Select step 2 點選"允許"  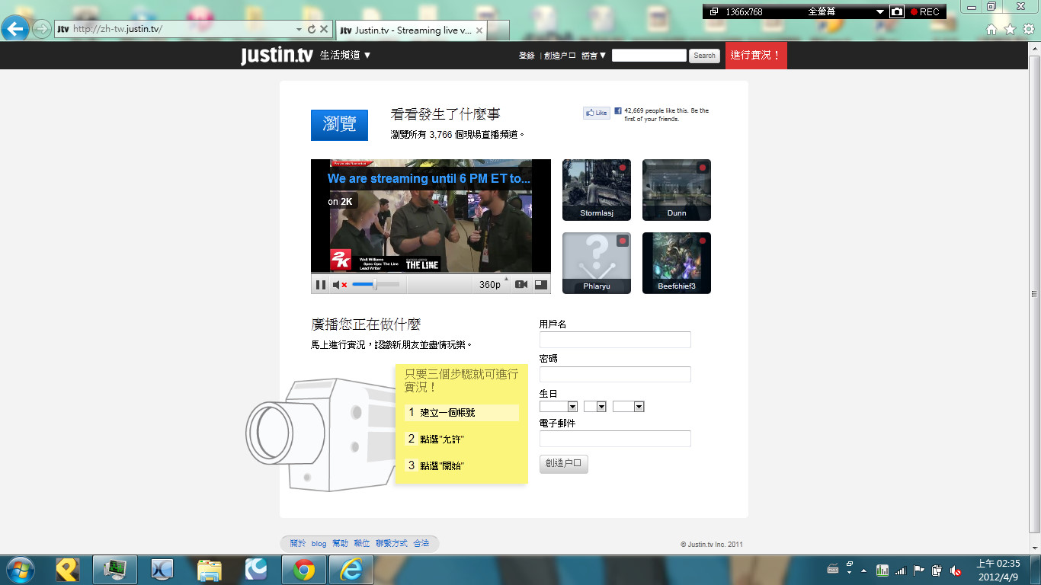pyautogui.click(x=436, y=440)
